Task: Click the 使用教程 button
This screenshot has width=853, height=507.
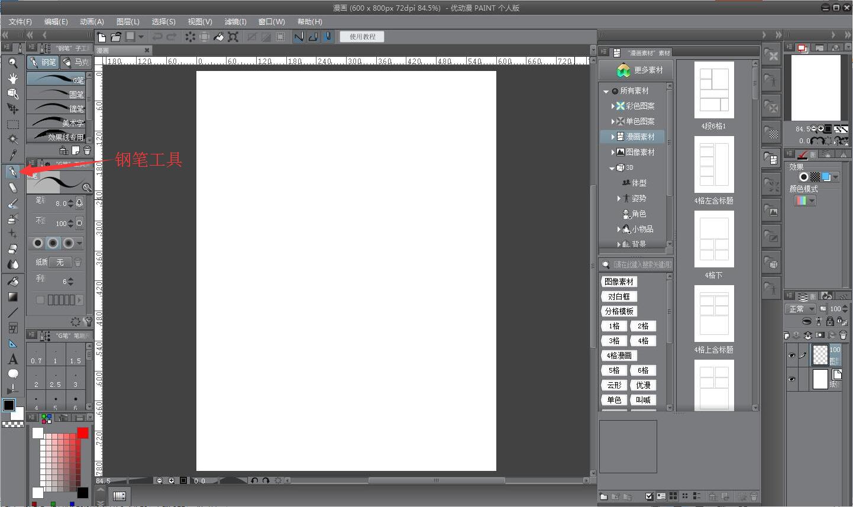Action: tap(362, 37)
